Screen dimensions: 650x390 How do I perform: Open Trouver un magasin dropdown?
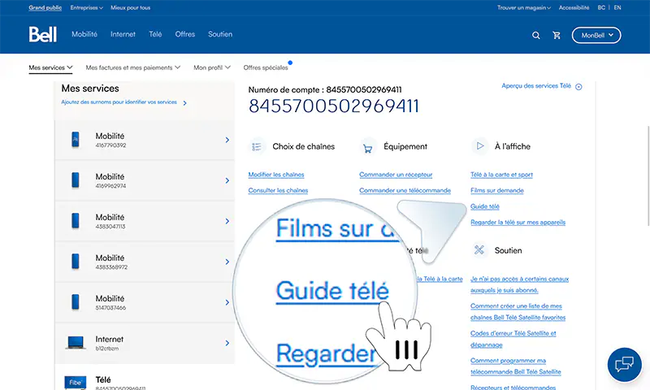coord(524,7)
